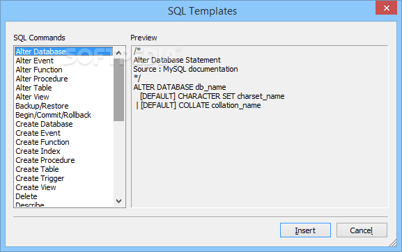Click the 'Source : MySQL documentation' line
This screenshot has width=402, height=252.
click(185, 69)
